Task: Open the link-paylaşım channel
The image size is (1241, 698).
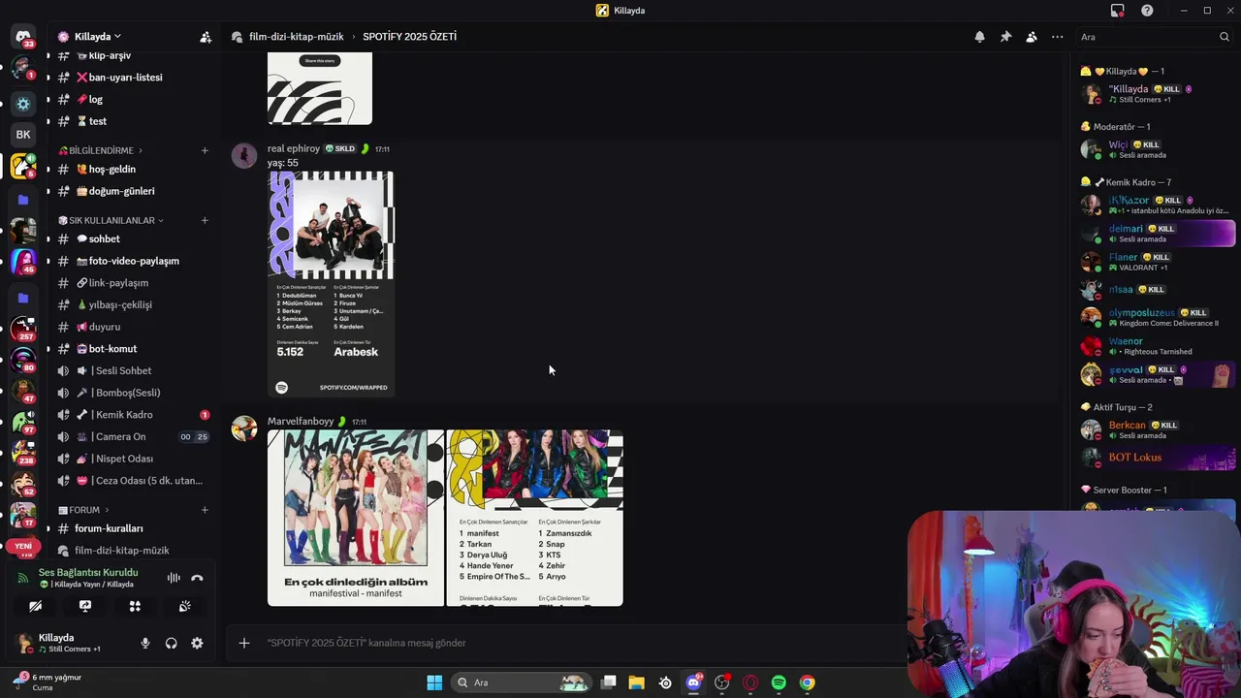Action: pos(133,283)
